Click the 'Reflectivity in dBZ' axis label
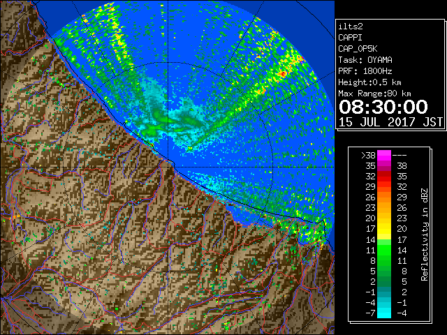The image size is (447, 335). point(425,234)
